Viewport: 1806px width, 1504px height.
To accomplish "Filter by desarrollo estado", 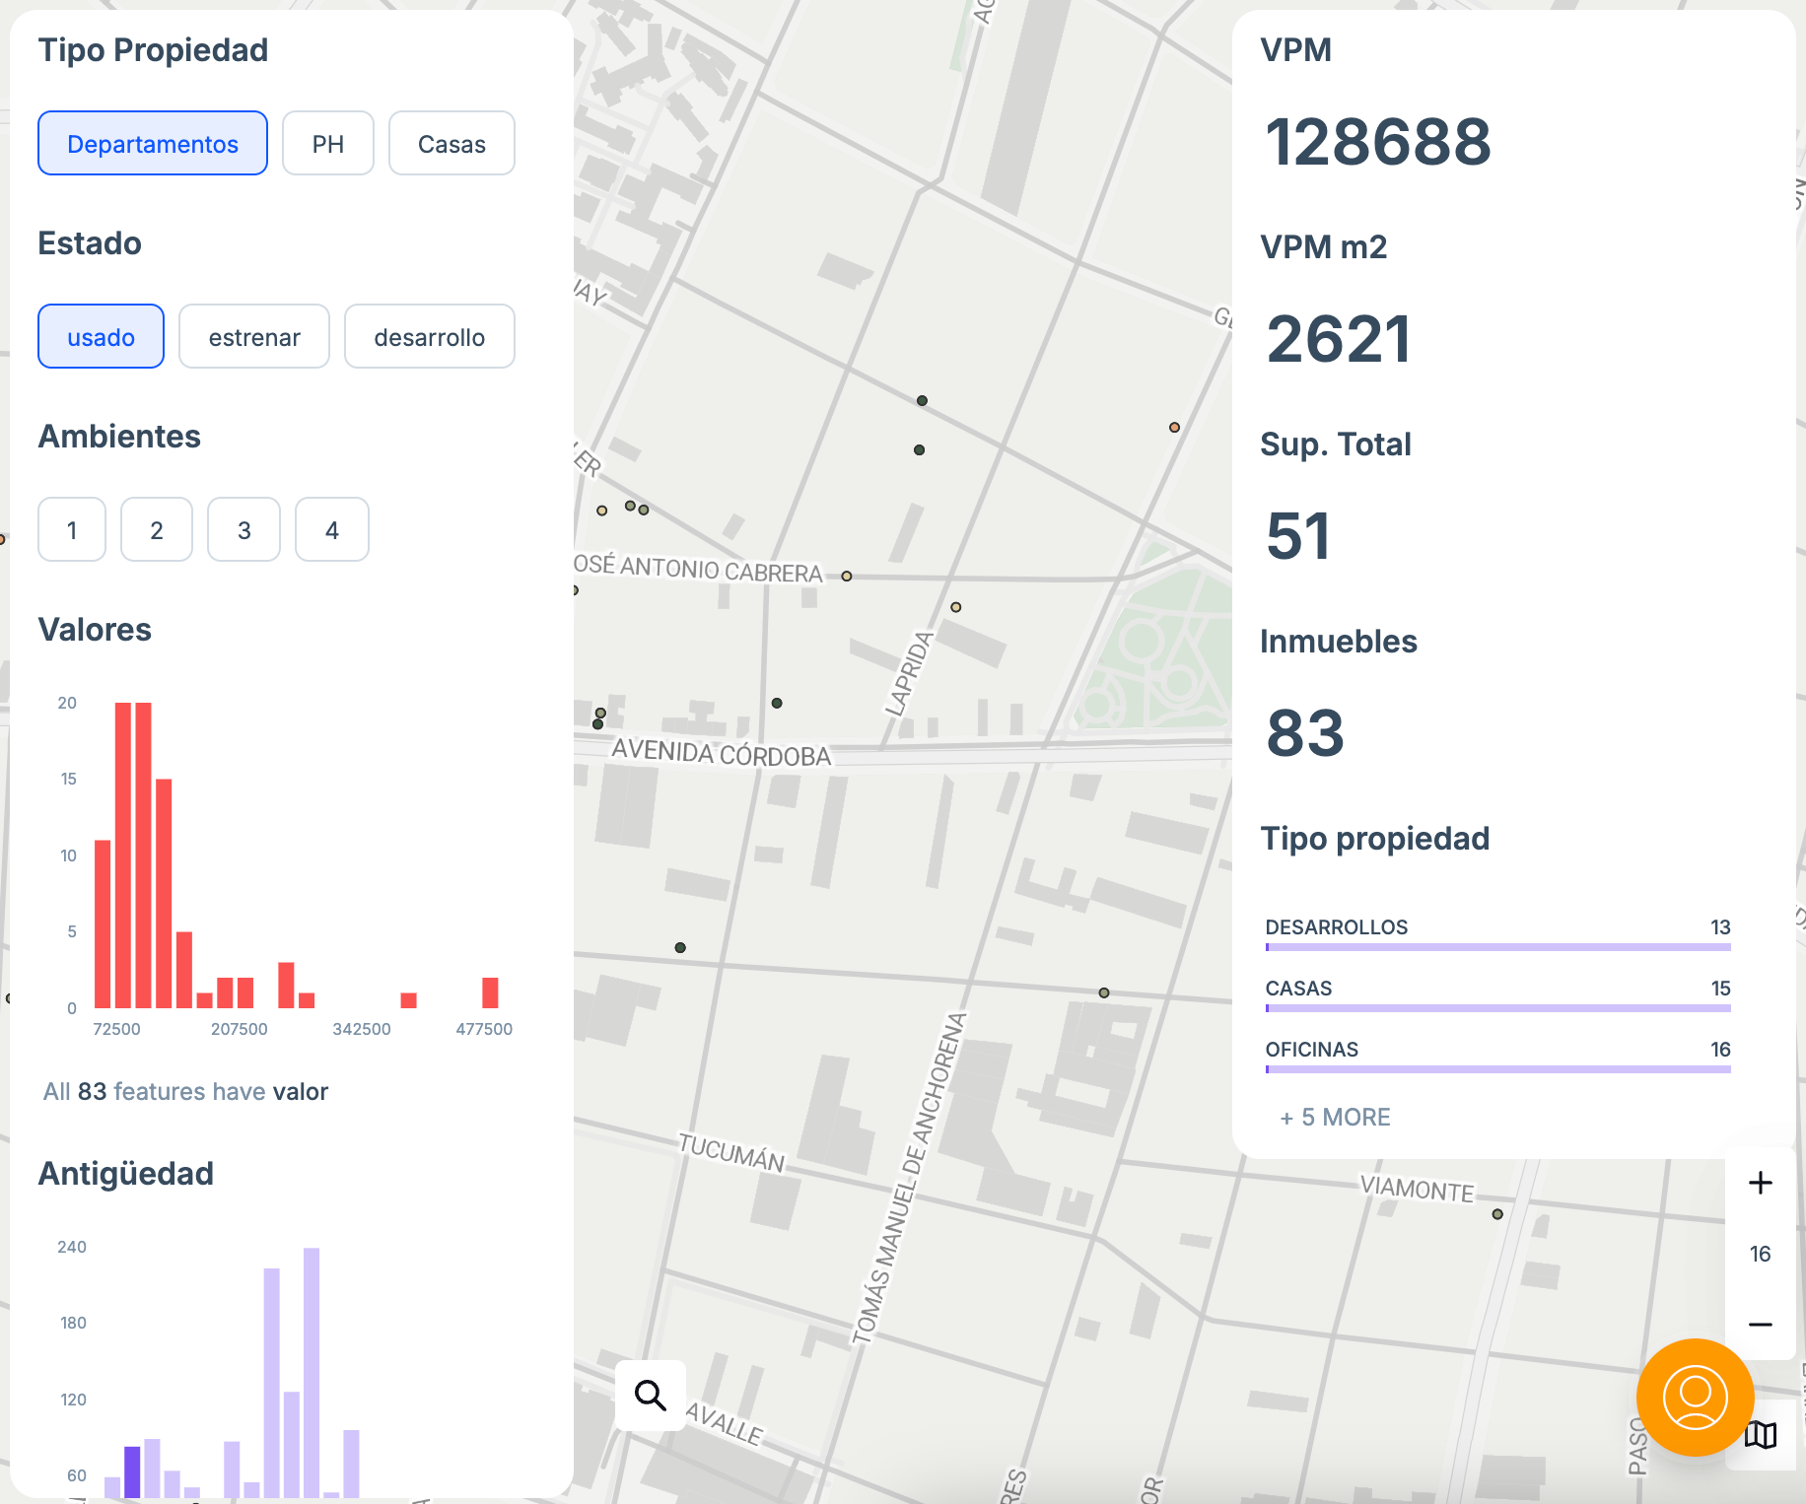I will click(429, 337).
